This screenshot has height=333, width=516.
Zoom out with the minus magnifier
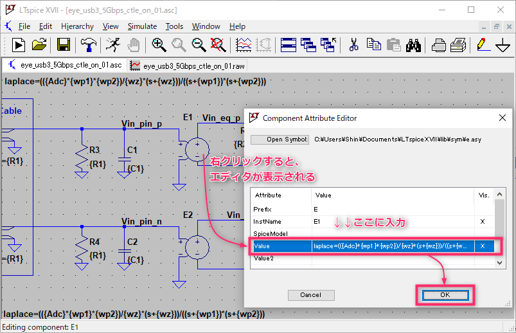(199, 45)
